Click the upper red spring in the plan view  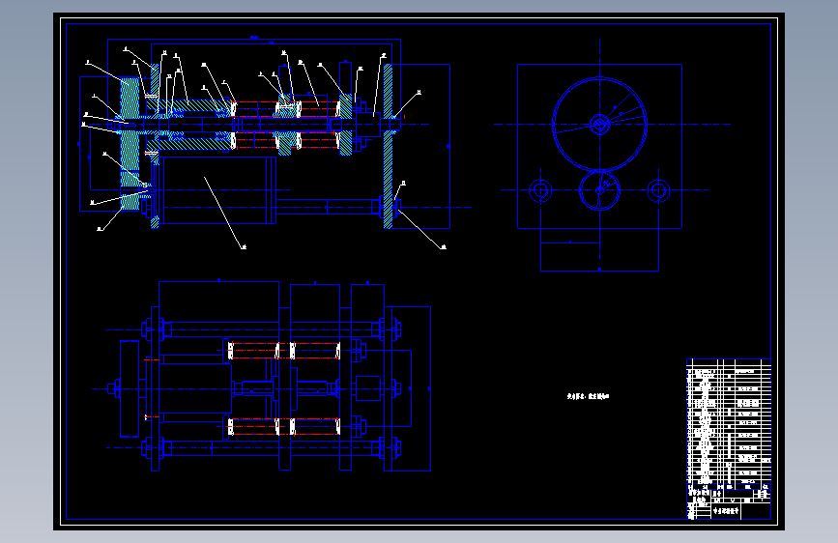pyautogui.click(x=284, y=351)
